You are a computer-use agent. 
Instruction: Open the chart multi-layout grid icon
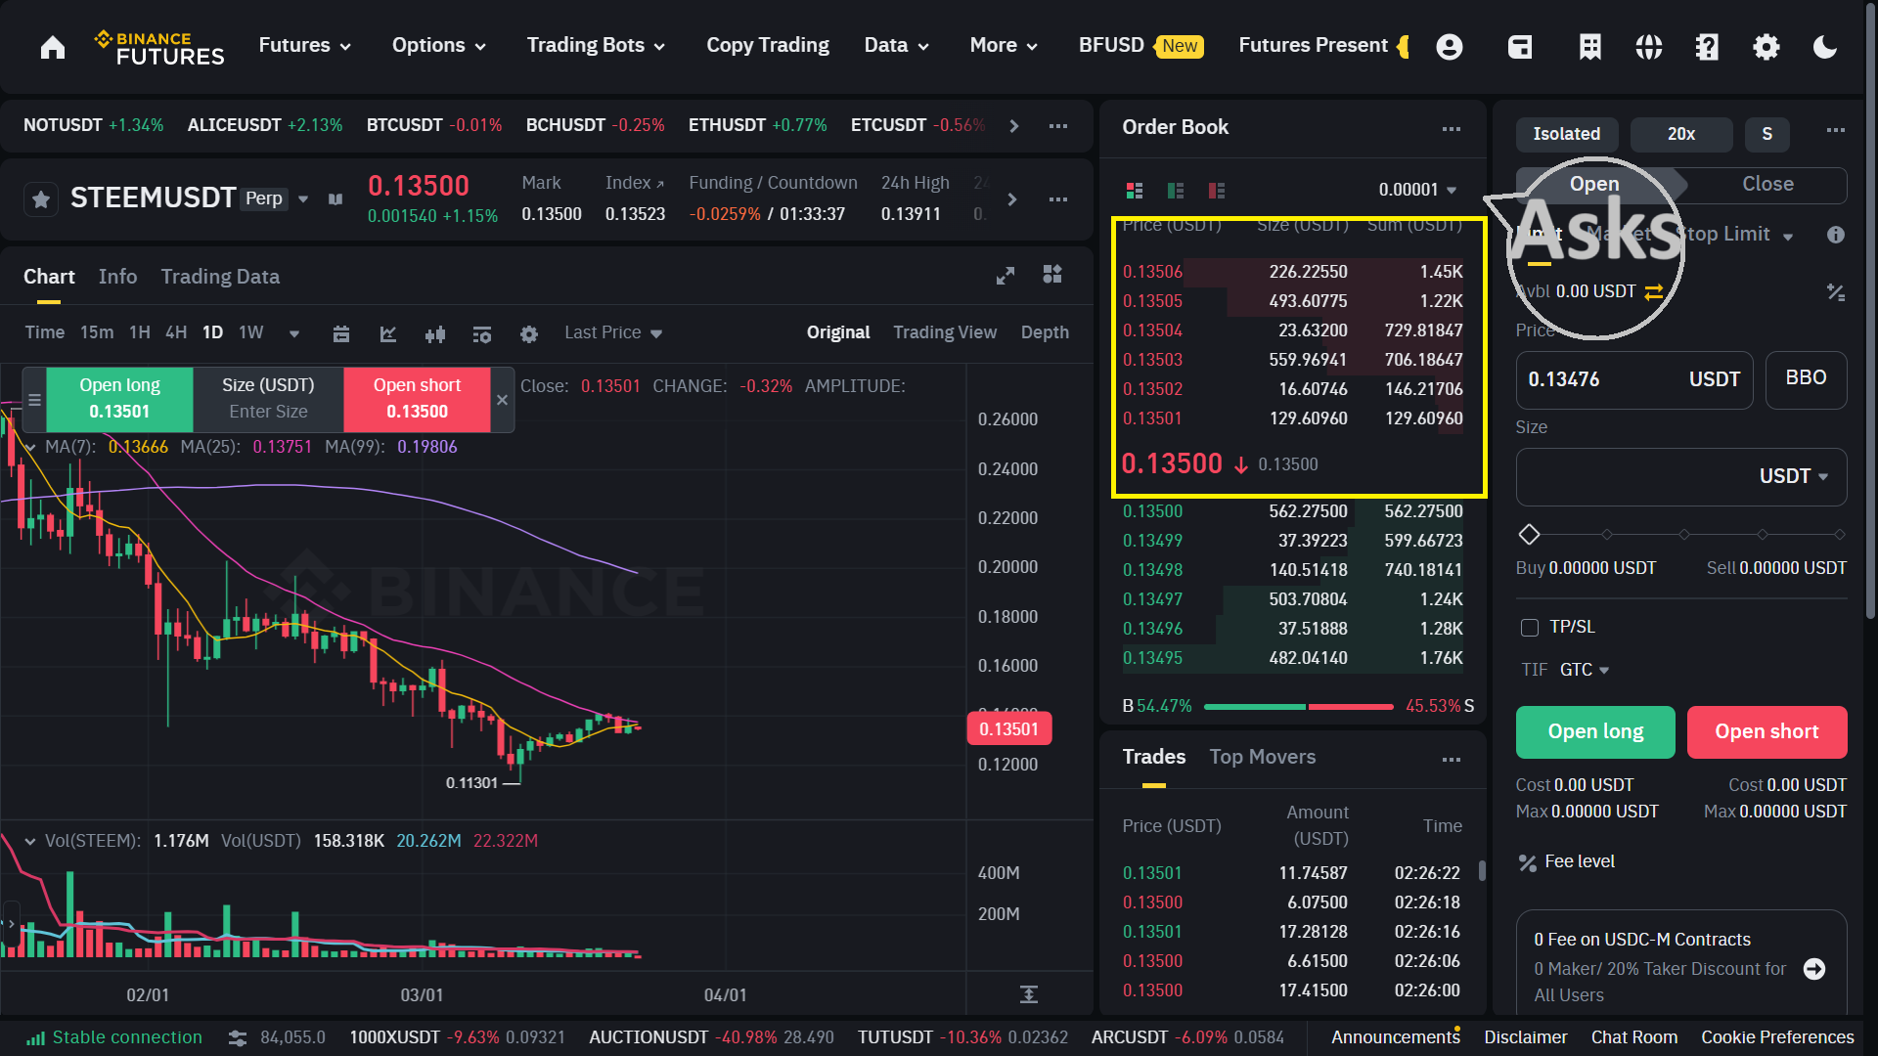tap(1052, 275)
